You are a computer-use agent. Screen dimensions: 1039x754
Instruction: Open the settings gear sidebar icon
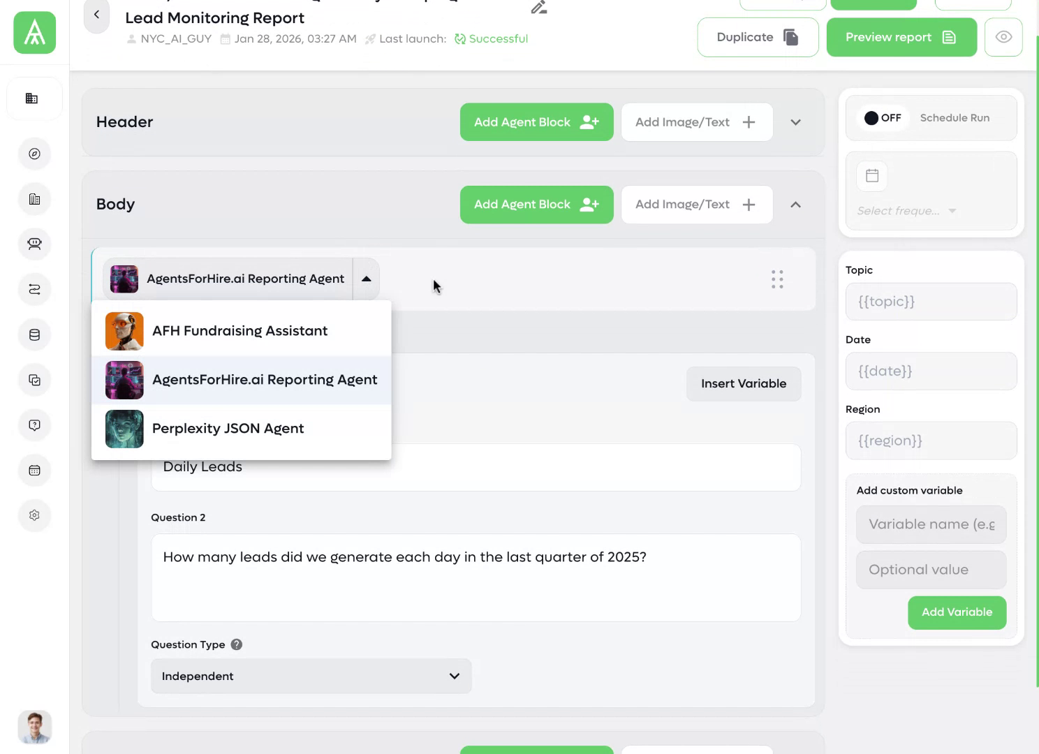click(34, 515)
